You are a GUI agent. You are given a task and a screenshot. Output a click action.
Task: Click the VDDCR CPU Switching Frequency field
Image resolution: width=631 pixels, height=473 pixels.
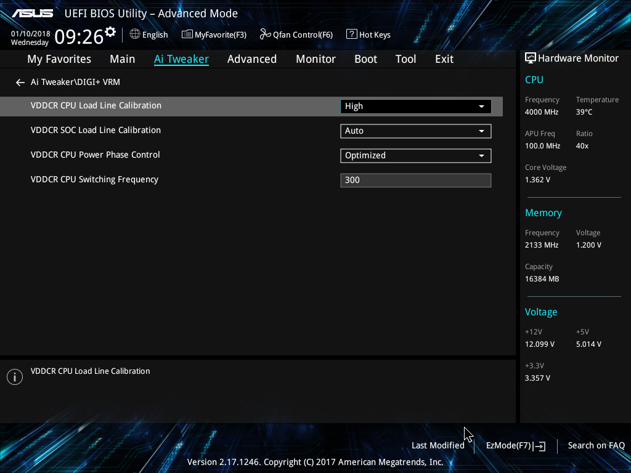pos(416,180)
